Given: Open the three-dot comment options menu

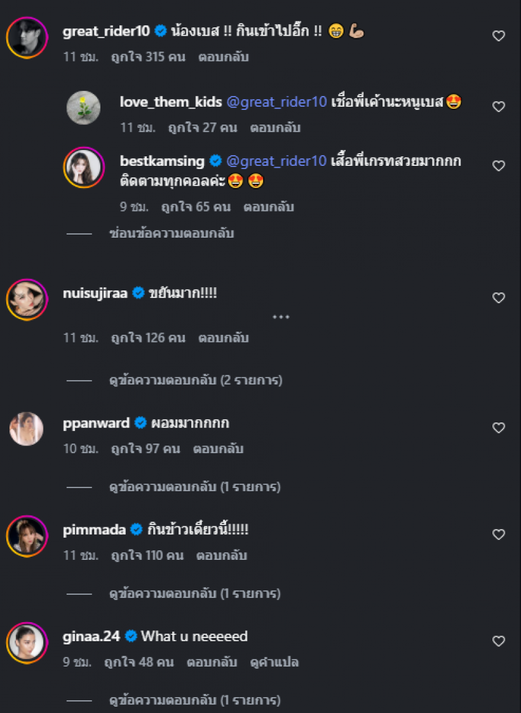Looking at the screenshot, I should 281,316.
